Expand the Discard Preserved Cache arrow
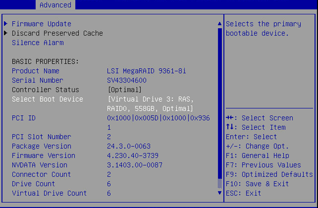The height and width of the screenshot is (208, 318). pyautogui.click(x=6, y=33)
